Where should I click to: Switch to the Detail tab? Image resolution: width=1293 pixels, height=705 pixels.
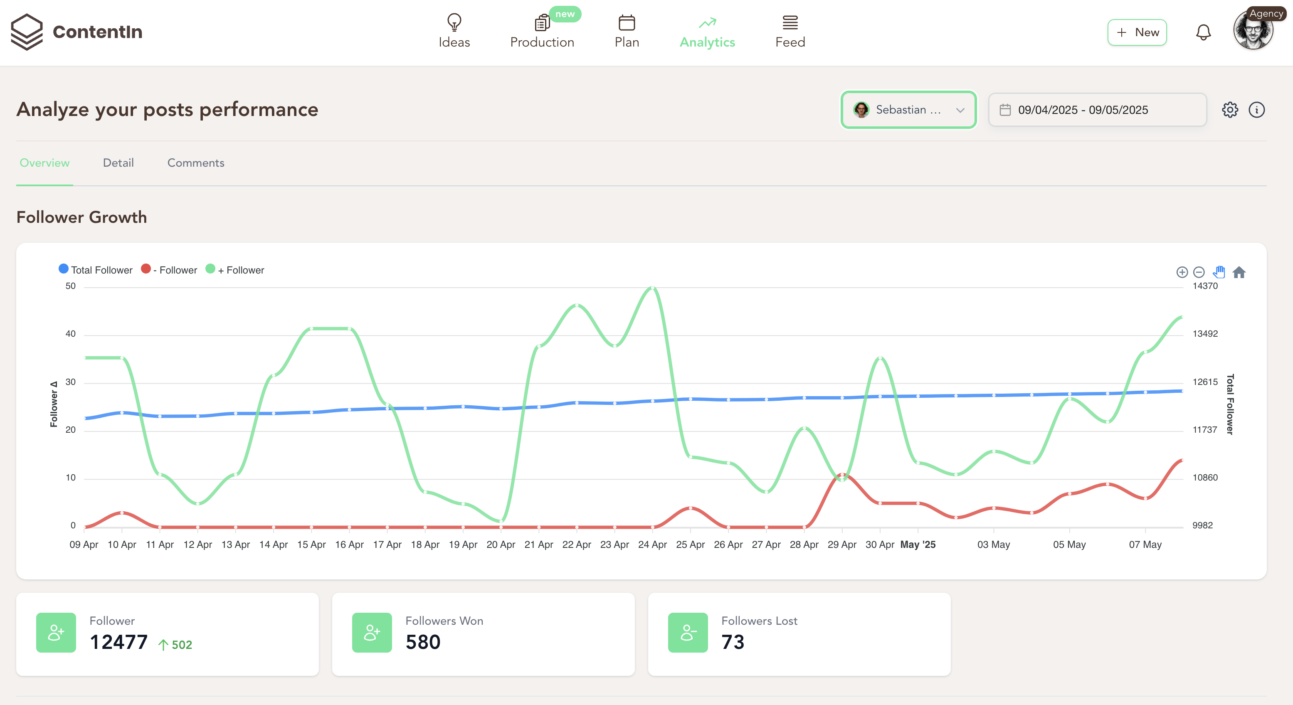pyautogui.click(x=118, y=163)
